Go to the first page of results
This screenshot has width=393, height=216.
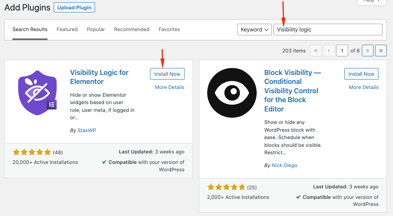click(316, 51)
